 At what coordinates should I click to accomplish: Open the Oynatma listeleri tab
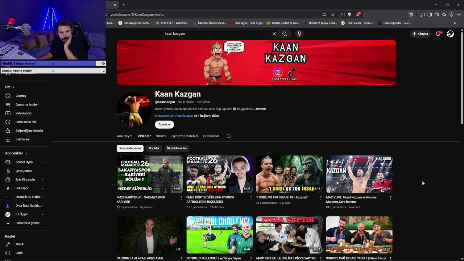[185, 136]
